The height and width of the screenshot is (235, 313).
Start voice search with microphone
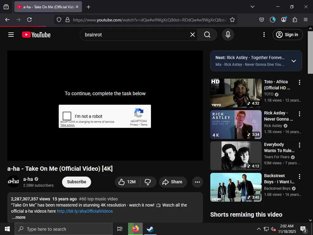pos(228,35)
